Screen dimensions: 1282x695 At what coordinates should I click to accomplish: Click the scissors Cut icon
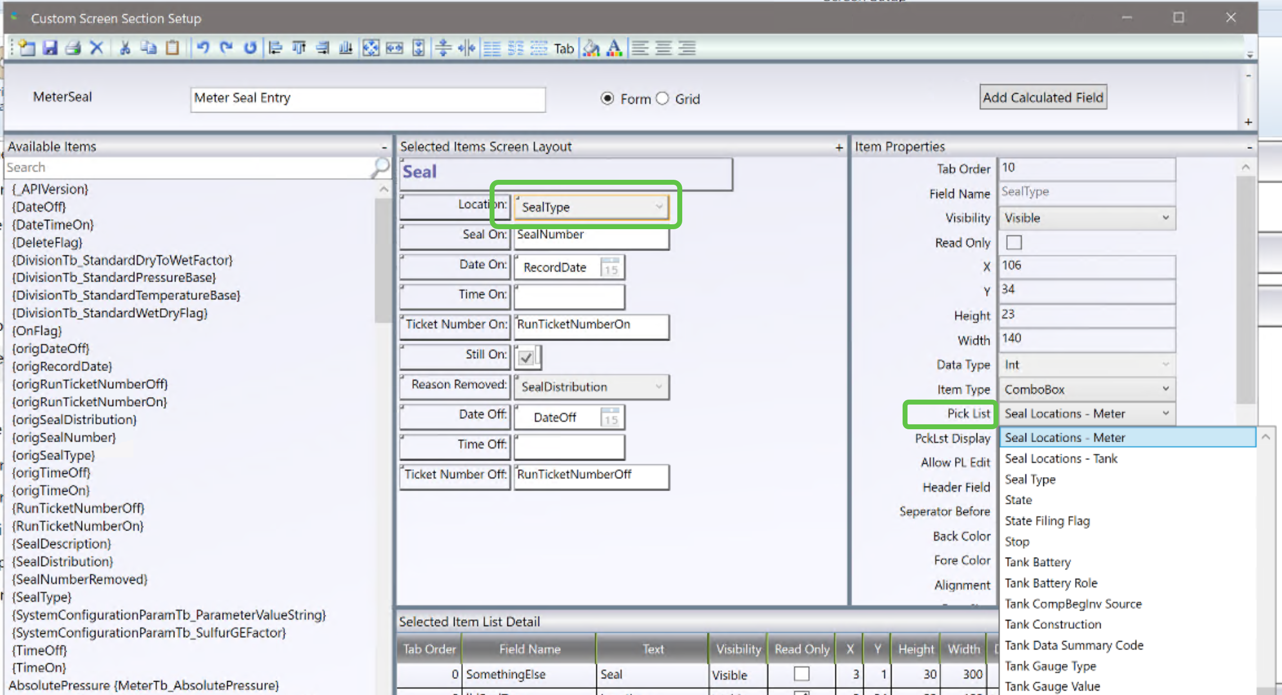pos(125,48)
